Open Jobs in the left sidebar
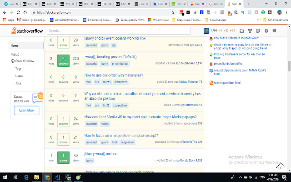Viewport: 291px width, 182px height. (x=18, y=83)
